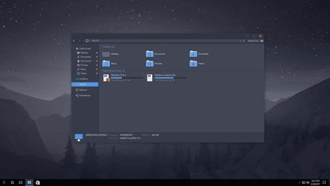This screenshot has width=330, height=186.
Task: Open the recent locations dropdown chevron
Action: point(84,41)
